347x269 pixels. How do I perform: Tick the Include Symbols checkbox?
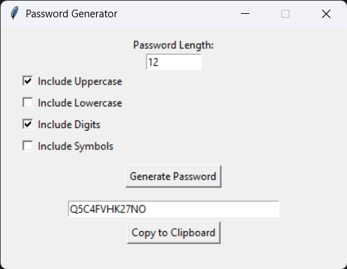click(x=28, y=146)
